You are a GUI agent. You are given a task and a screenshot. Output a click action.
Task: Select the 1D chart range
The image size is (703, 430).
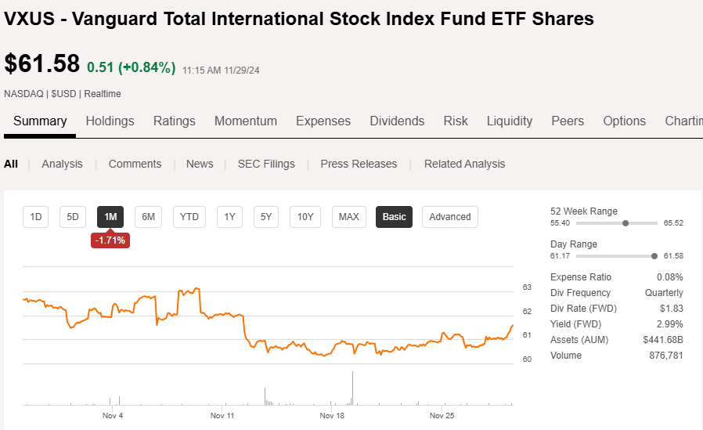click(x=36, y=217)
